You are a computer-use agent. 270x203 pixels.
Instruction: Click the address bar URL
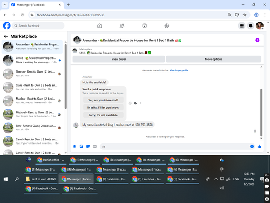coord(70,15)
